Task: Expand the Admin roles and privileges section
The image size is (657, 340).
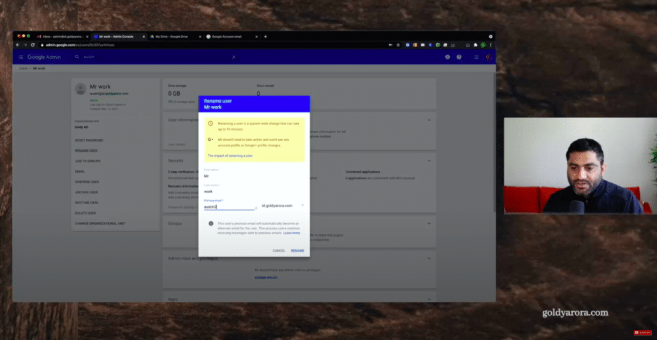Action: pos(429,258)
